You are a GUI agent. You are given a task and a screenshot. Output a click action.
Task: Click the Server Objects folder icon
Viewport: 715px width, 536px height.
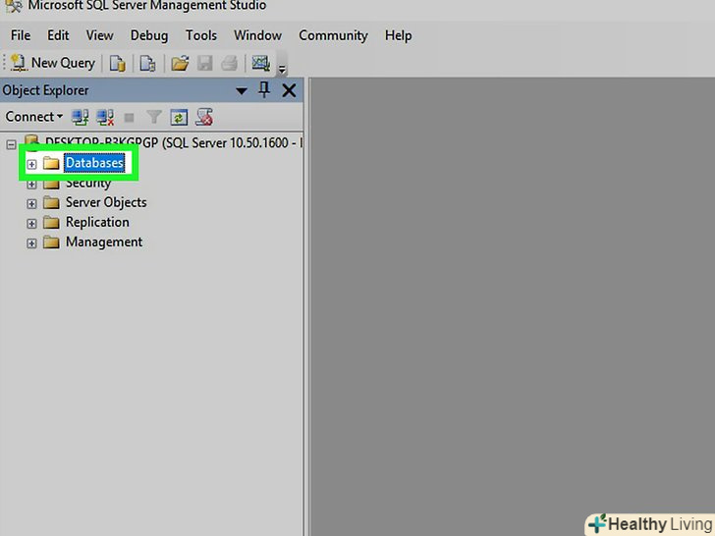(x=51, y=203)
